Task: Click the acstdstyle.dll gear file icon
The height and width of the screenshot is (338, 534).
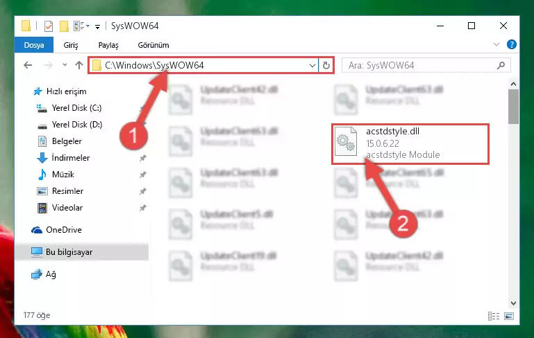Action: coord(345,142)
